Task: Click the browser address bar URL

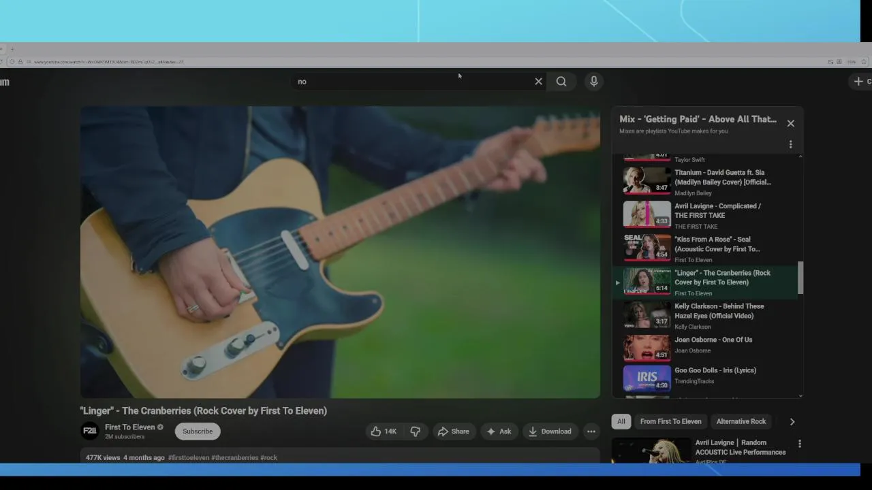Action: [109, 62]
